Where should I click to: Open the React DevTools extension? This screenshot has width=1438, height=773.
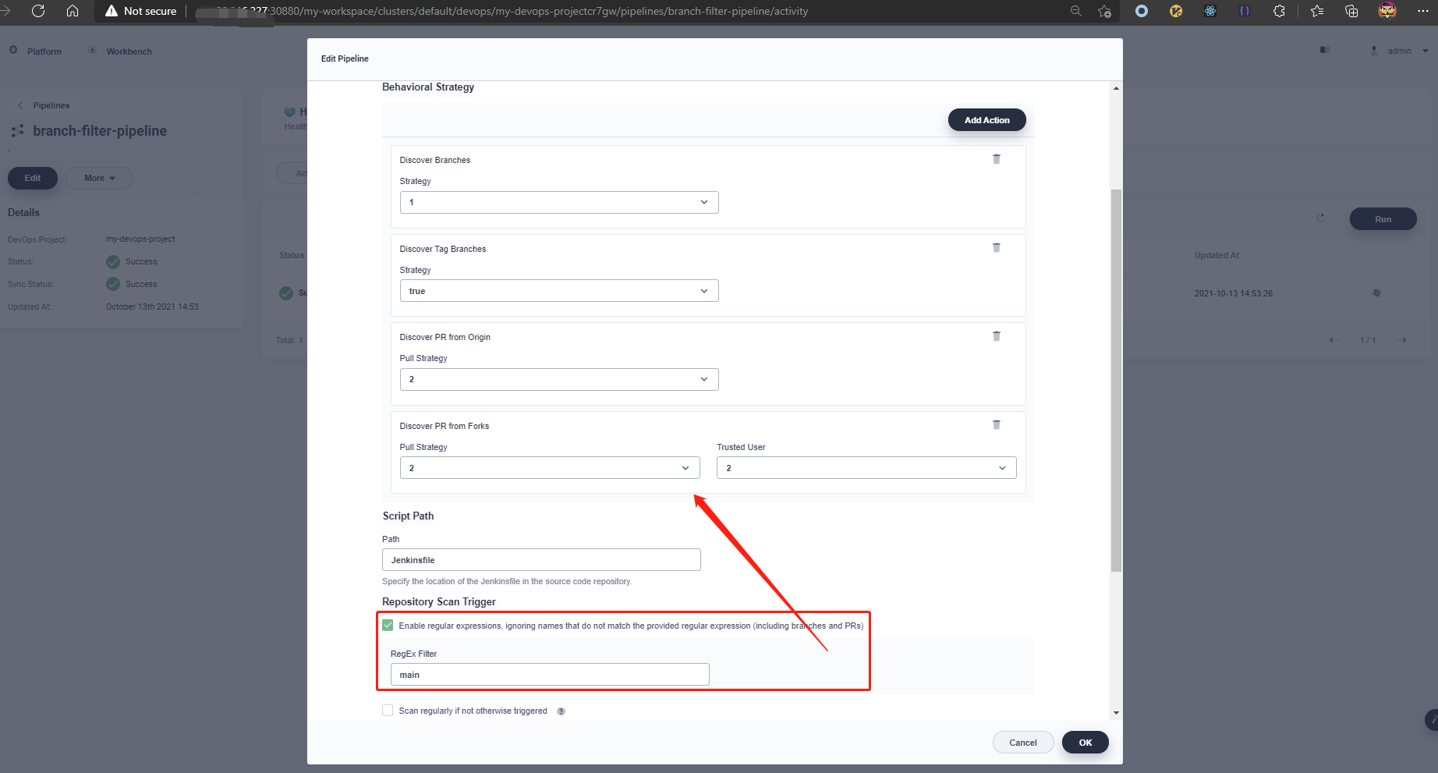click(1210, 11)
